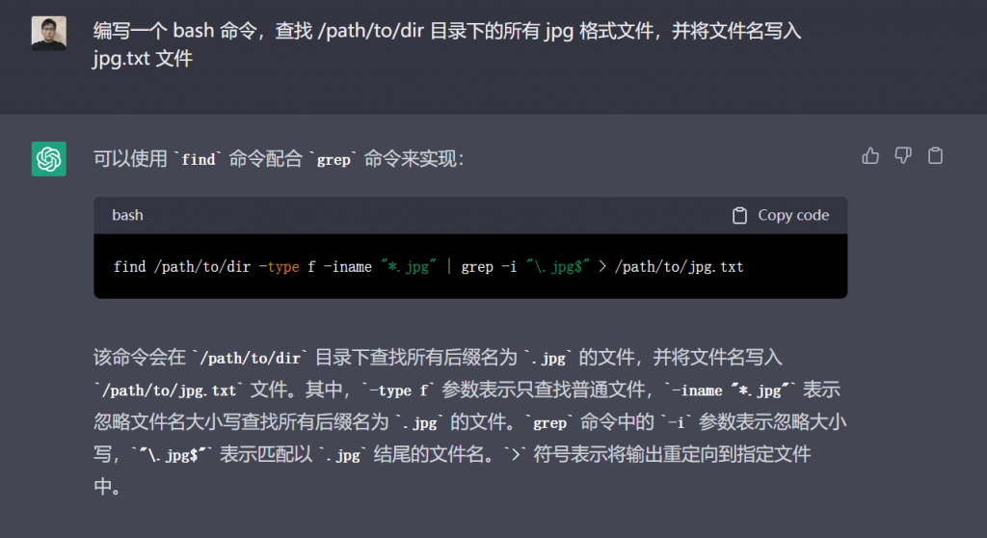
Task: Click the thumbs up icon
Action: coord(870,155)
